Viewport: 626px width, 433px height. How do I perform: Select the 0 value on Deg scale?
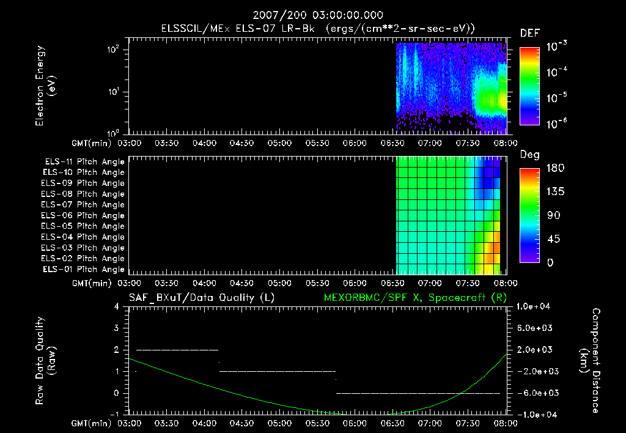coord(550,262)
